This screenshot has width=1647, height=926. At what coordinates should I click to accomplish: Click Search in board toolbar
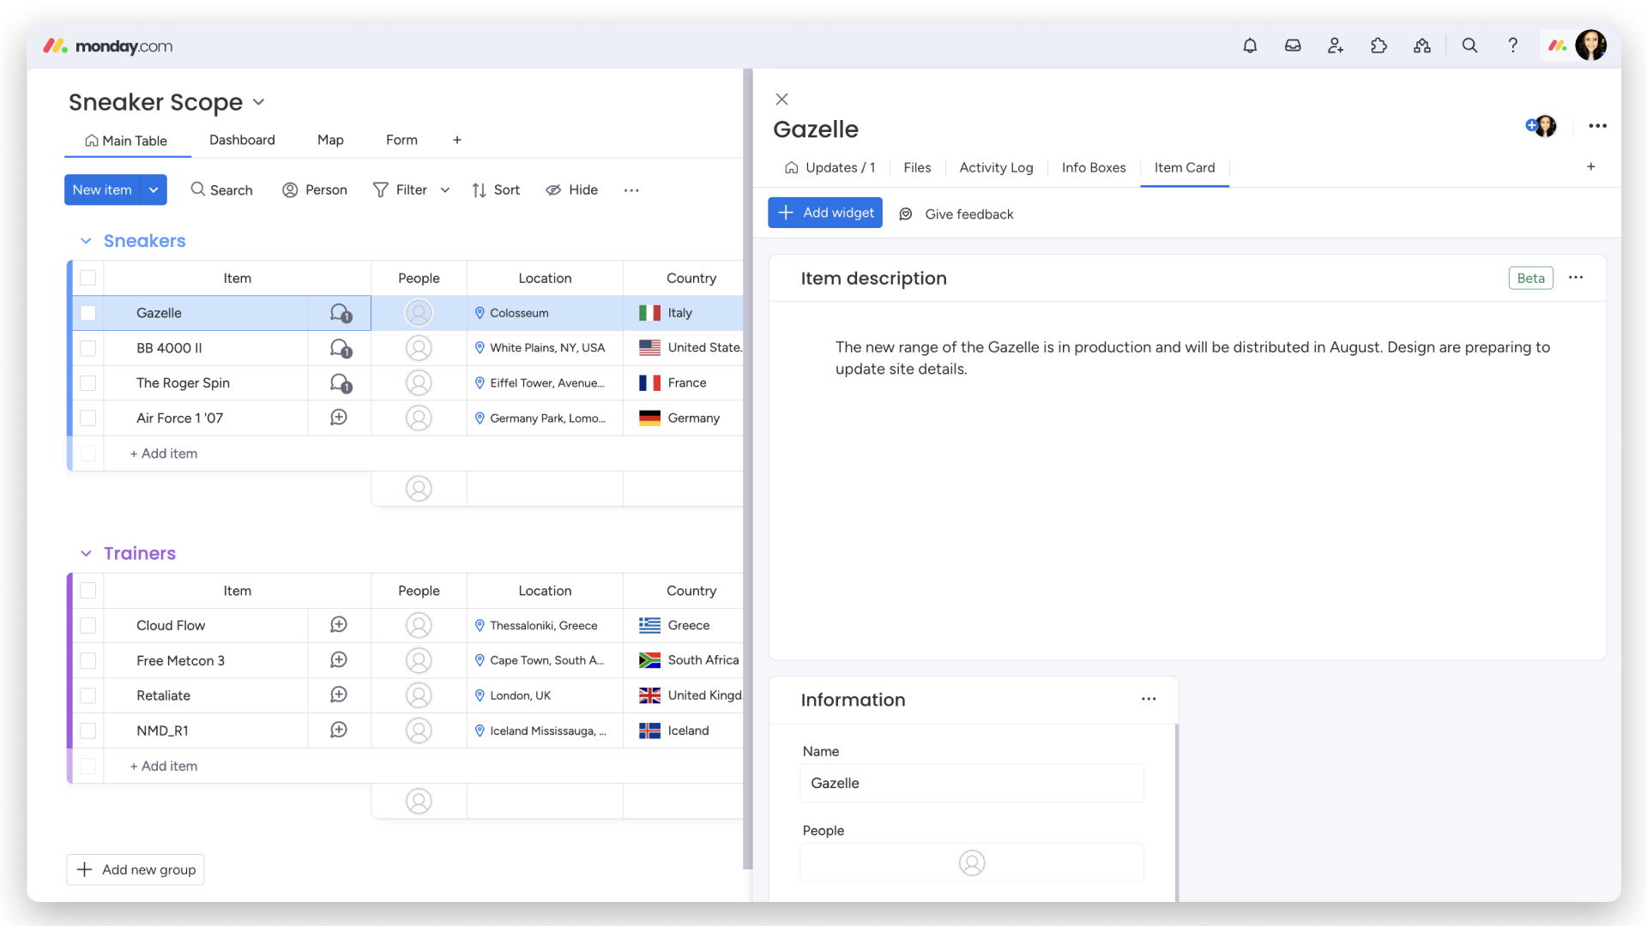221,190
